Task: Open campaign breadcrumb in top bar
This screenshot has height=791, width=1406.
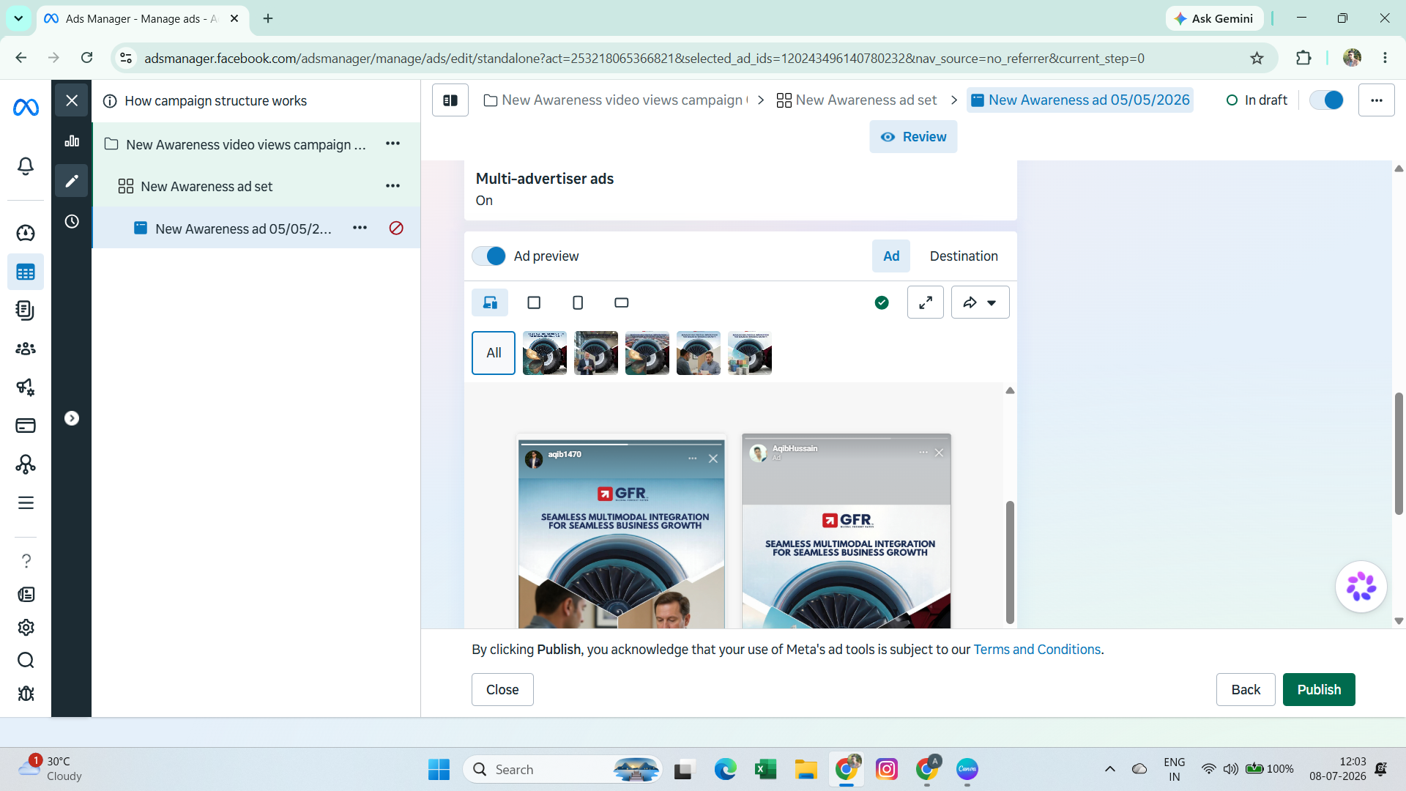Action: [616, 100]
